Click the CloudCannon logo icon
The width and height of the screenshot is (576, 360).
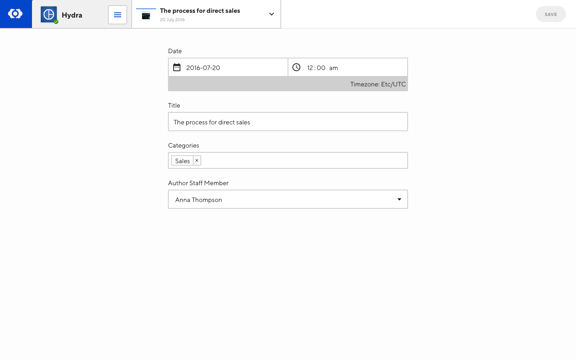pos(15,14)
